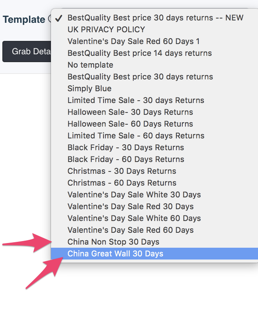Pick Christmas - 30 Days Returns template
The height and width of the screenshot is (324, 258).
(154, 171)
